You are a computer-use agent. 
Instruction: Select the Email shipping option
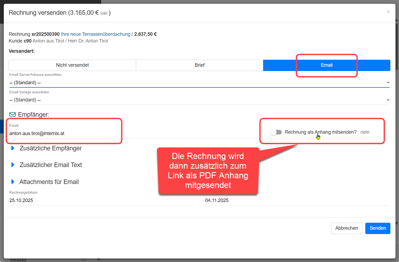point(326,65)
